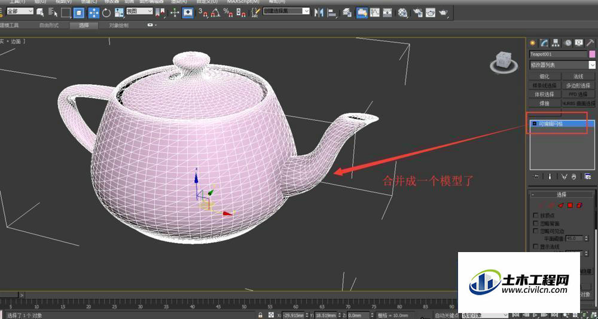
Task: Switch to the 对象绘制 ribbon tab
Action: pos(119,26)
